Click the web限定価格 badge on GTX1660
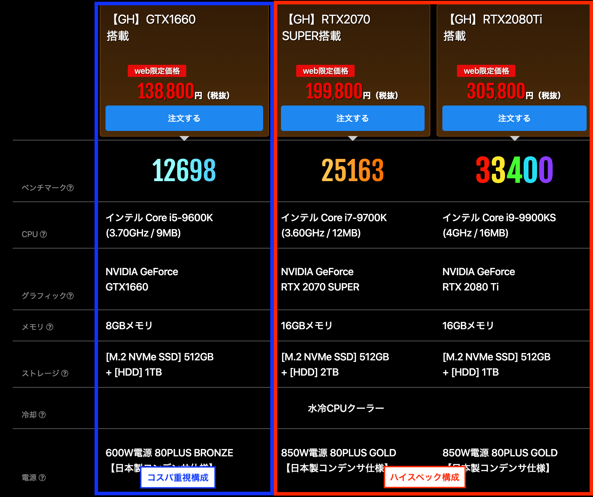This screenshot has height=497, width=593. click(x=157, y=71)
